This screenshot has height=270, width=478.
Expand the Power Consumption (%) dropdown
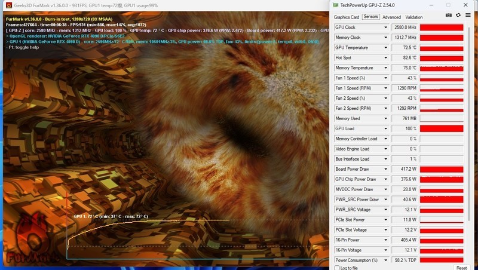pyautogui.click(x=385, y=260)
